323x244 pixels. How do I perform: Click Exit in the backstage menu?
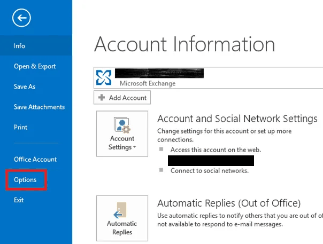[19, 200]
